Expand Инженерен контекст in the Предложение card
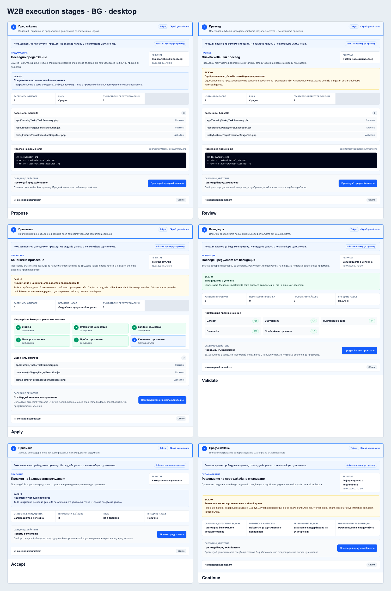 [100, 200]
